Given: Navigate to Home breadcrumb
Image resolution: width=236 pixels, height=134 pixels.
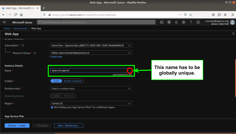Looking at the screenshot, I should (x=7, y=28).
